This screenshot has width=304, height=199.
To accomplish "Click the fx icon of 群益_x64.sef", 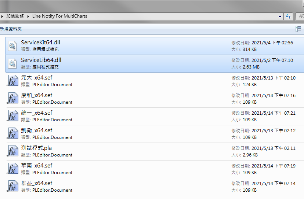I will pyautogui.click(x=12, y=187).
